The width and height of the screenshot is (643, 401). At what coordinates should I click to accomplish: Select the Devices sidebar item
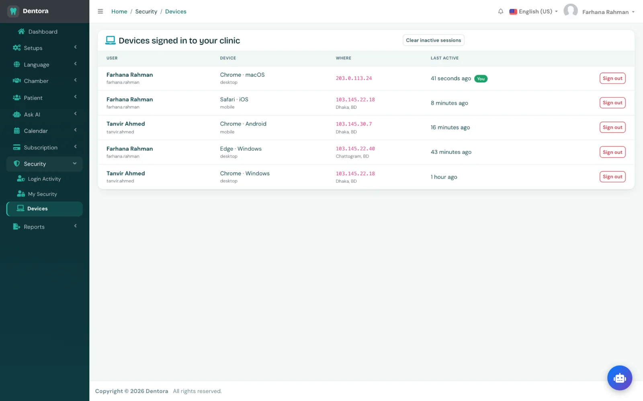(45, 209)
